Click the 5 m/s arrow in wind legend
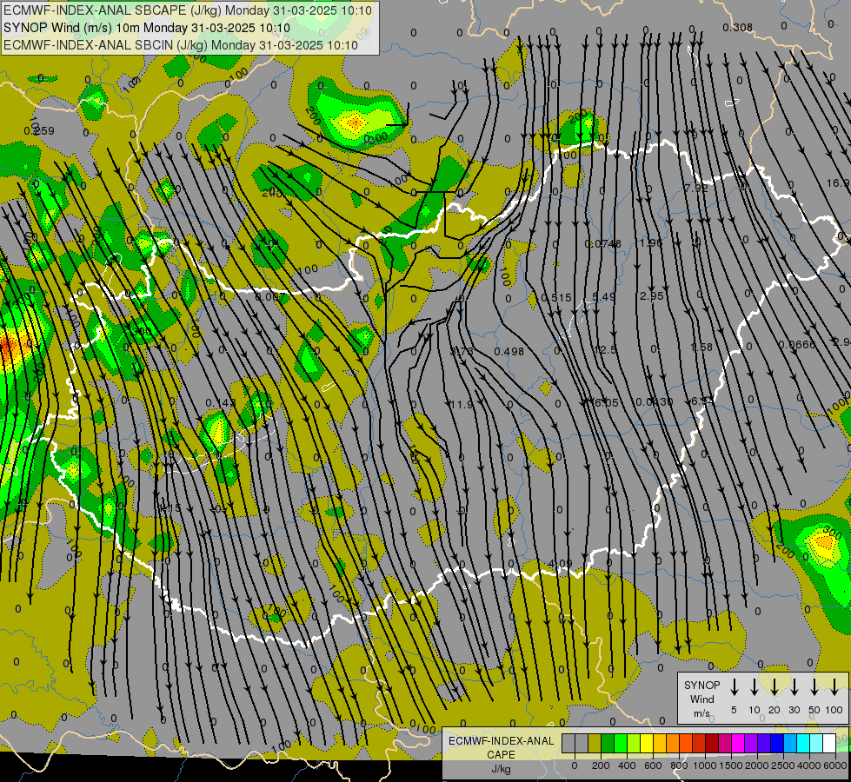851x782 pixels. pyautogui.click(x=734, y=686)
